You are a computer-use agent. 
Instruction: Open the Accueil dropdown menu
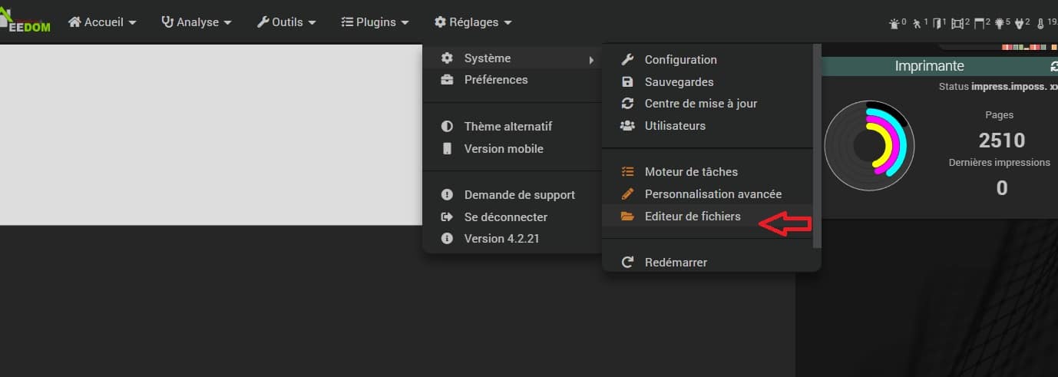tap(102, 22)
